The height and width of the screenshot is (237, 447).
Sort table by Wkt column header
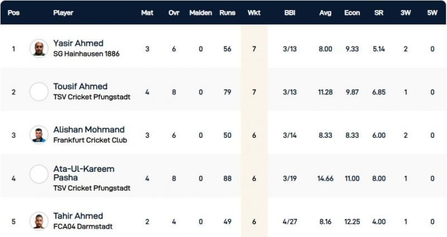(x=254, y=12)
